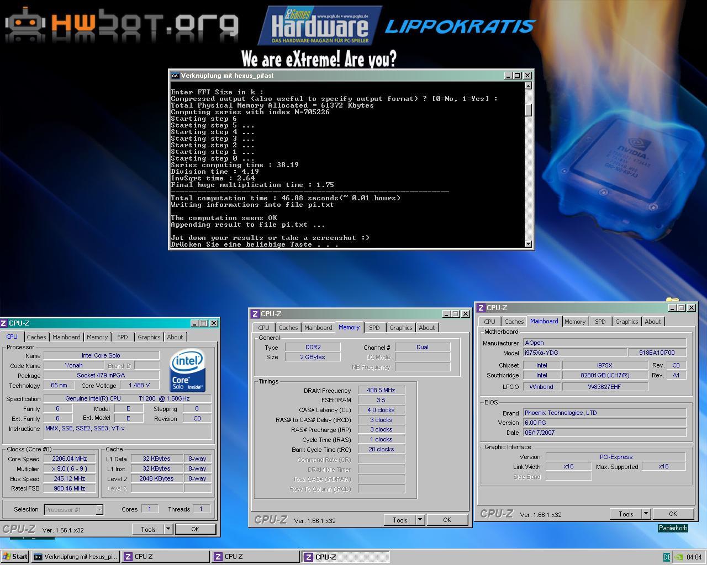
Task: Switch to CPU tab in Mainboard window
Action: 490,322
